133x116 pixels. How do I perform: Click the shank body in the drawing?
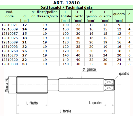point(81,85)
